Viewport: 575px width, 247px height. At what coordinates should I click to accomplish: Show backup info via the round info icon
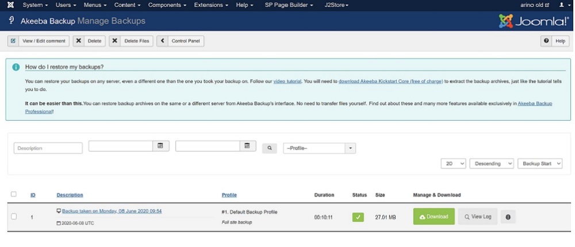[508, 217]
